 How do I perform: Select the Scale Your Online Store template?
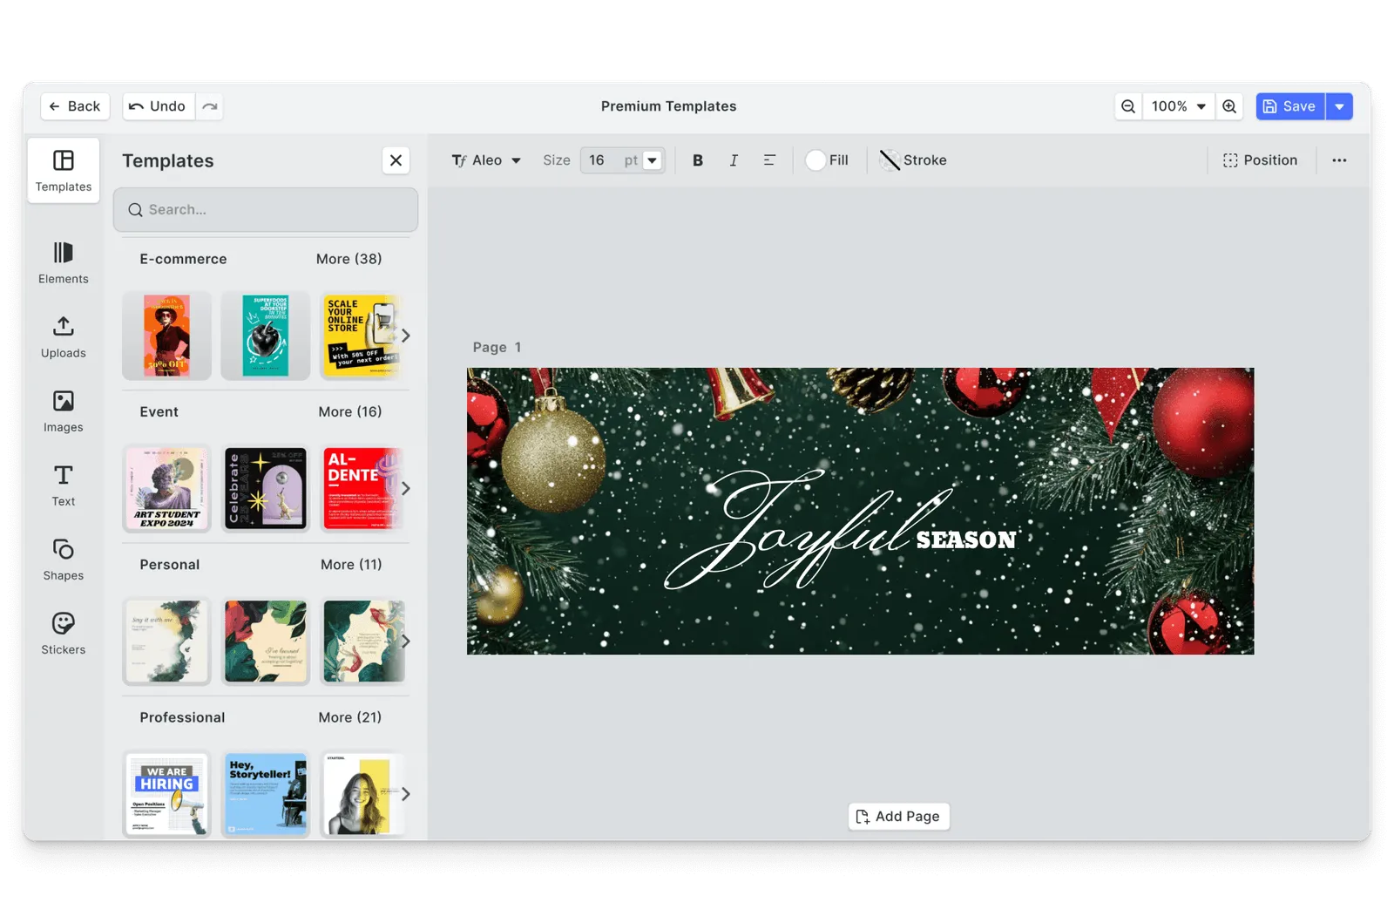pyautogui.click(x=362, y=336)
